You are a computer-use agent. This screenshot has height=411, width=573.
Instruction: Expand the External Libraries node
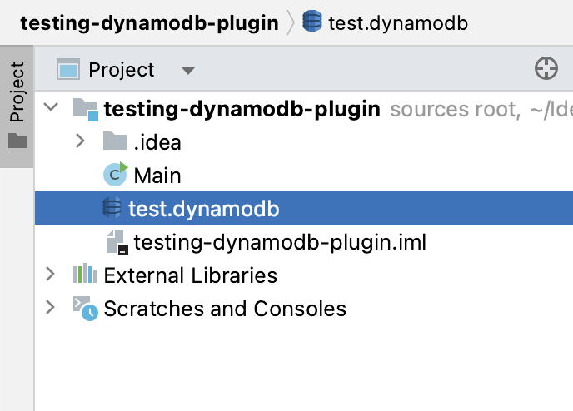[50, 274]
